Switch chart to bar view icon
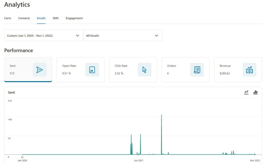 (x=256, y=92)
